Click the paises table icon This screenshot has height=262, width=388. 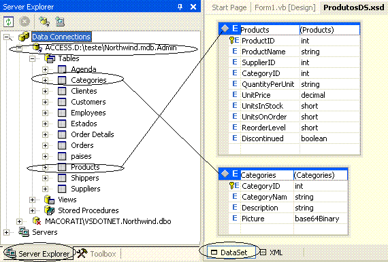point(62,156)
